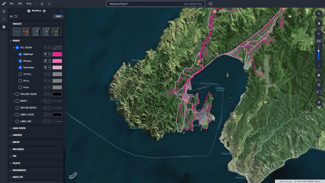The width and height of the screenshot is (325, 183).
Task: Enable the Minor roads checkbox
Action: 20,81
